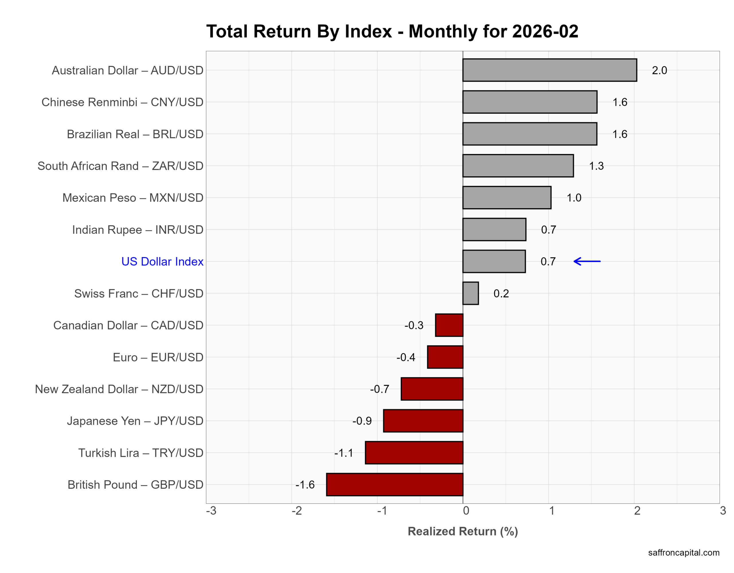Click the blue arrow beside US Dollar Index

[x=587, y=261]
